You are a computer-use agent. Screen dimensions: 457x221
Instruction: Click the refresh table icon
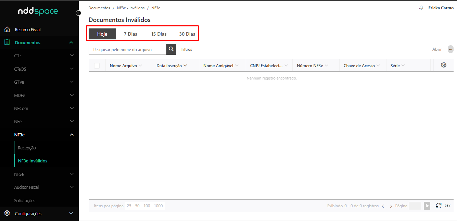[x=439, y=206]
